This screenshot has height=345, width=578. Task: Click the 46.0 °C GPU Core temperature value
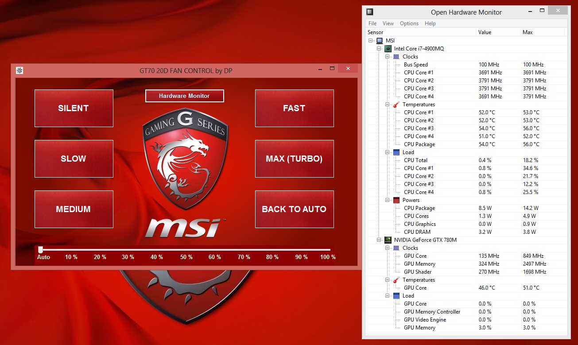(x=487, y=288)
